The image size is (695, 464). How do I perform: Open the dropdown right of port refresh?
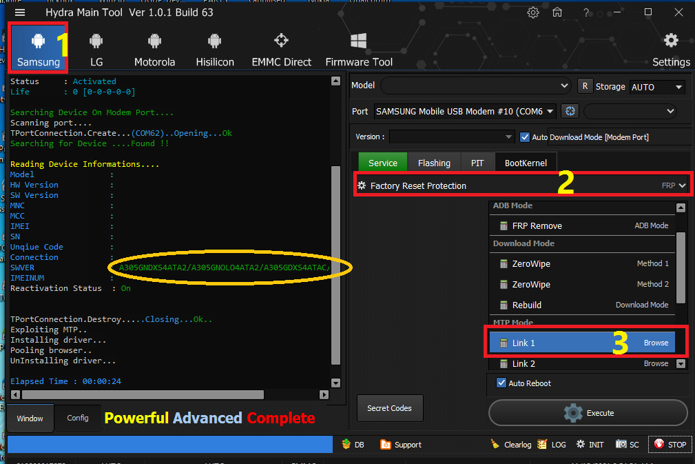631,111
